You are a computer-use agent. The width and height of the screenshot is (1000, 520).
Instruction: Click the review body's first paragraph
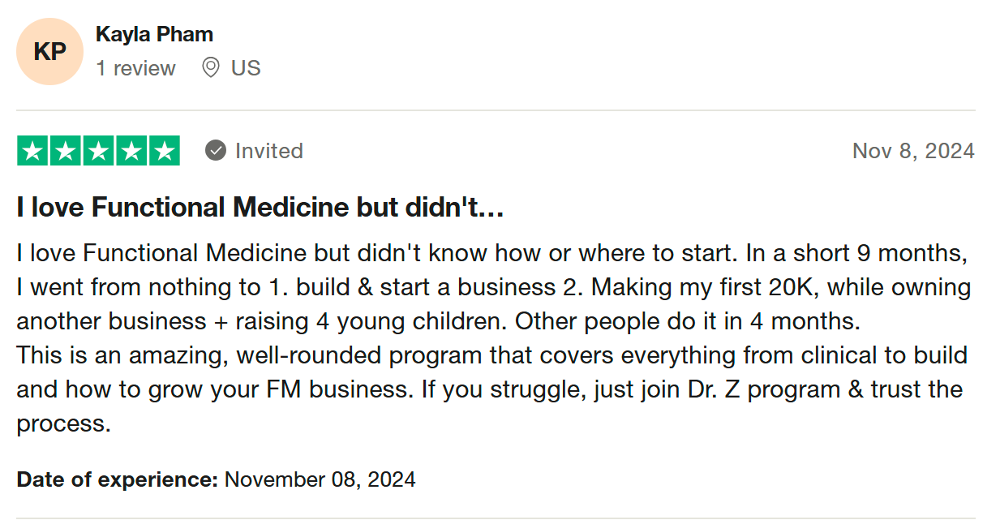pos(493,287)
